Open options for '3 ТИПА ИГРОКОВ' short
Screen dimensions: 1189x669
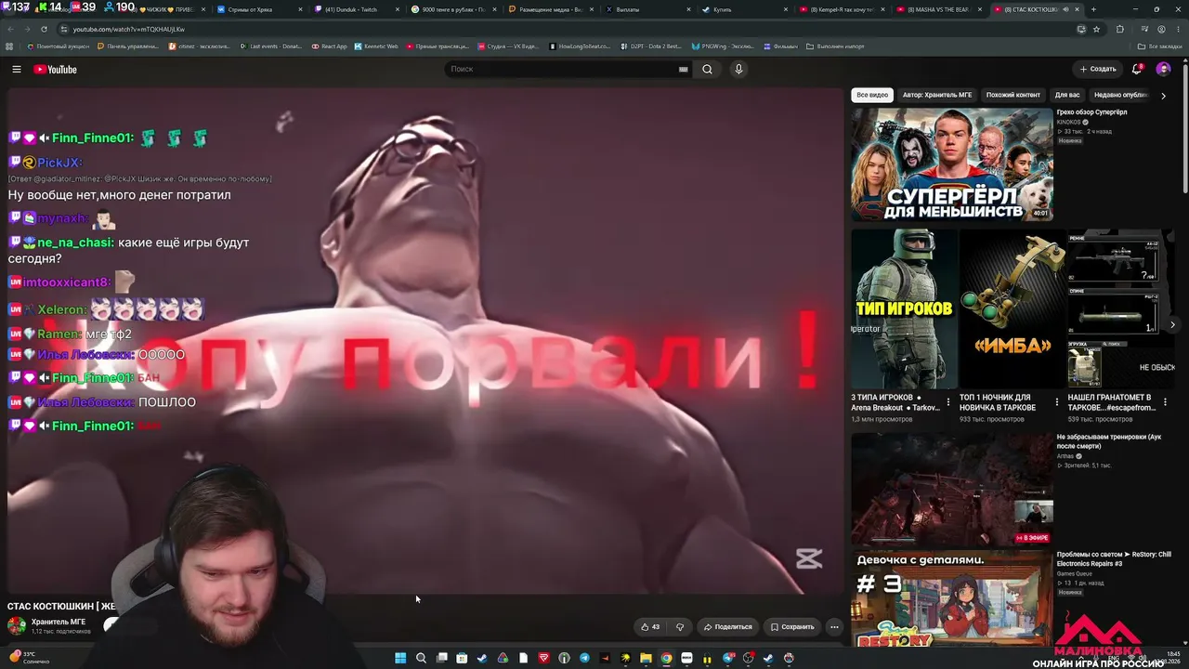click(948, 402)
